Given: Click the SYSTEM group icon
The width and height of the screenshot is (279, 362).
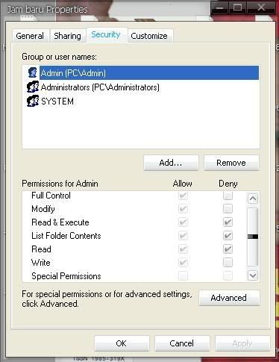Looking at the screenshot, I should (x=33, y=101).
